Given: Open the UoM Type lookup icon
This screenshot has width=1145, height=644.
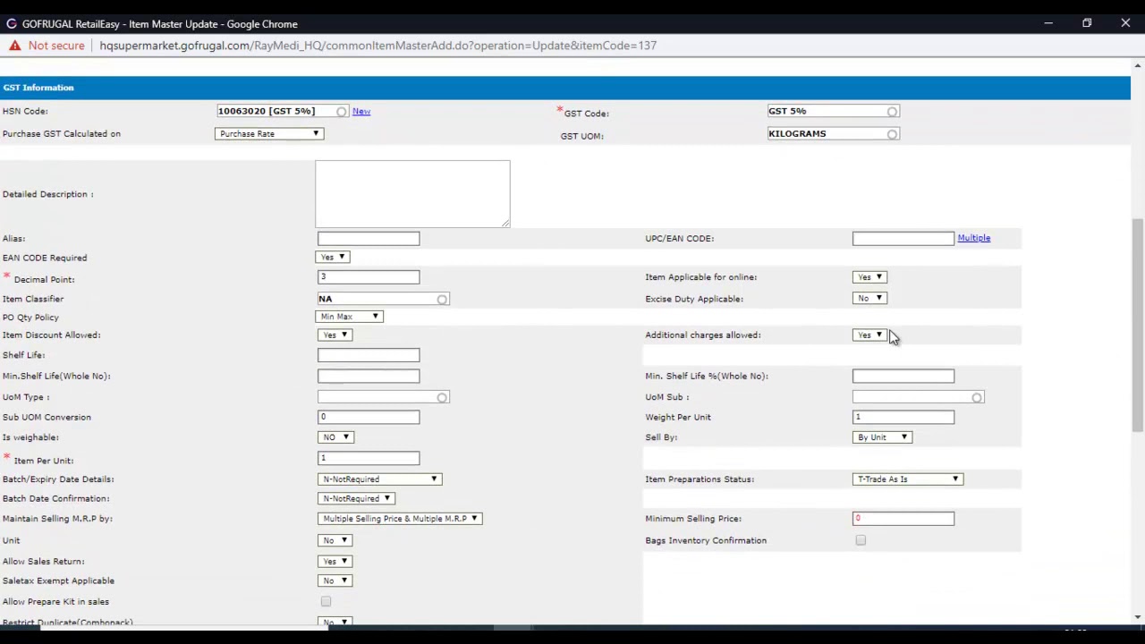Looking at the screenshot, I should pyautogui.click(x=442, y=398).
